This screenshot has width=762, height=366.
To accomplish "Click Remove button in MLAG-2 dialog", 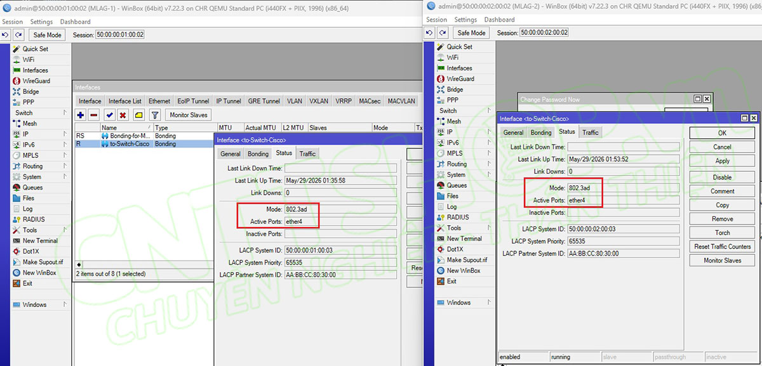I will coord(723,219).
